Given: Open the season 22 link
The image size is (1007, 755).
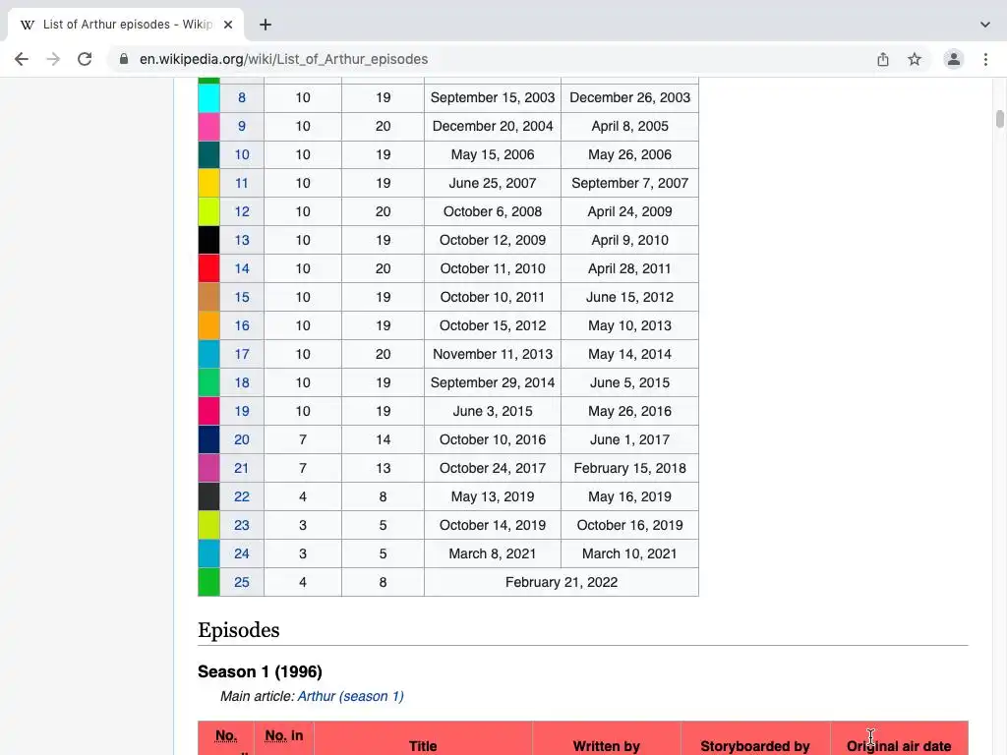Looking at the screenshot, I should (242, 496).
